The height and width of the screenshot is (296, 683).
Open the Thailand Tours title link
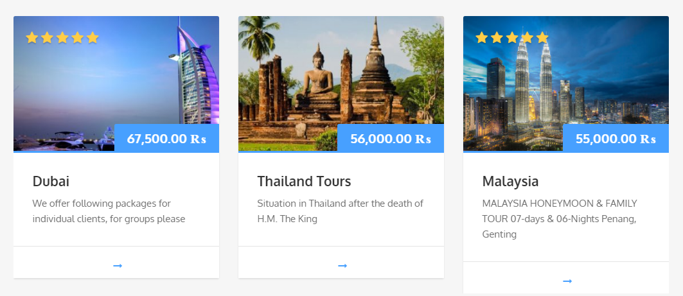pos(304,181)
